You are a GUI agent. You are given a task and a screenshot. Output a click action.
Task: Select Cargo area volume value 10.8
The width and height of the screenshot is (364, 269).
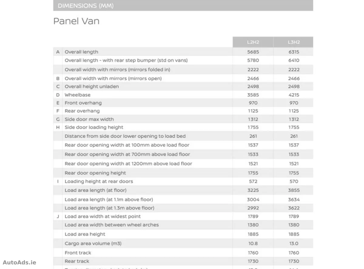point(253,244)
